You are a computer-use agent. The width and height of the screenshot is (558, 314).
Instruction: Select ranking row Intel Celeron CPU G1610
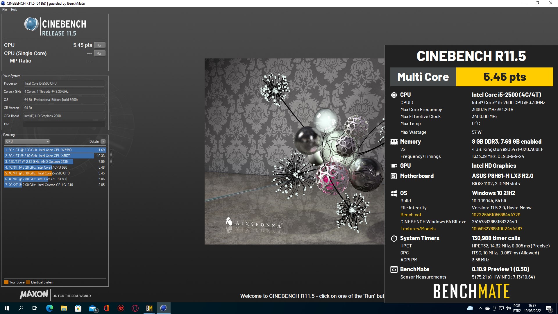pos(55,185)
